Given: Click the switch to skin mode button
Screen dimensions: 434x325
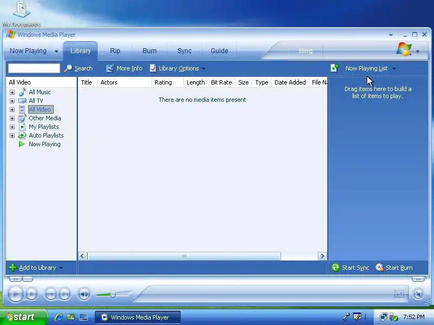Looking at the screenshot, I should (418, 294).
